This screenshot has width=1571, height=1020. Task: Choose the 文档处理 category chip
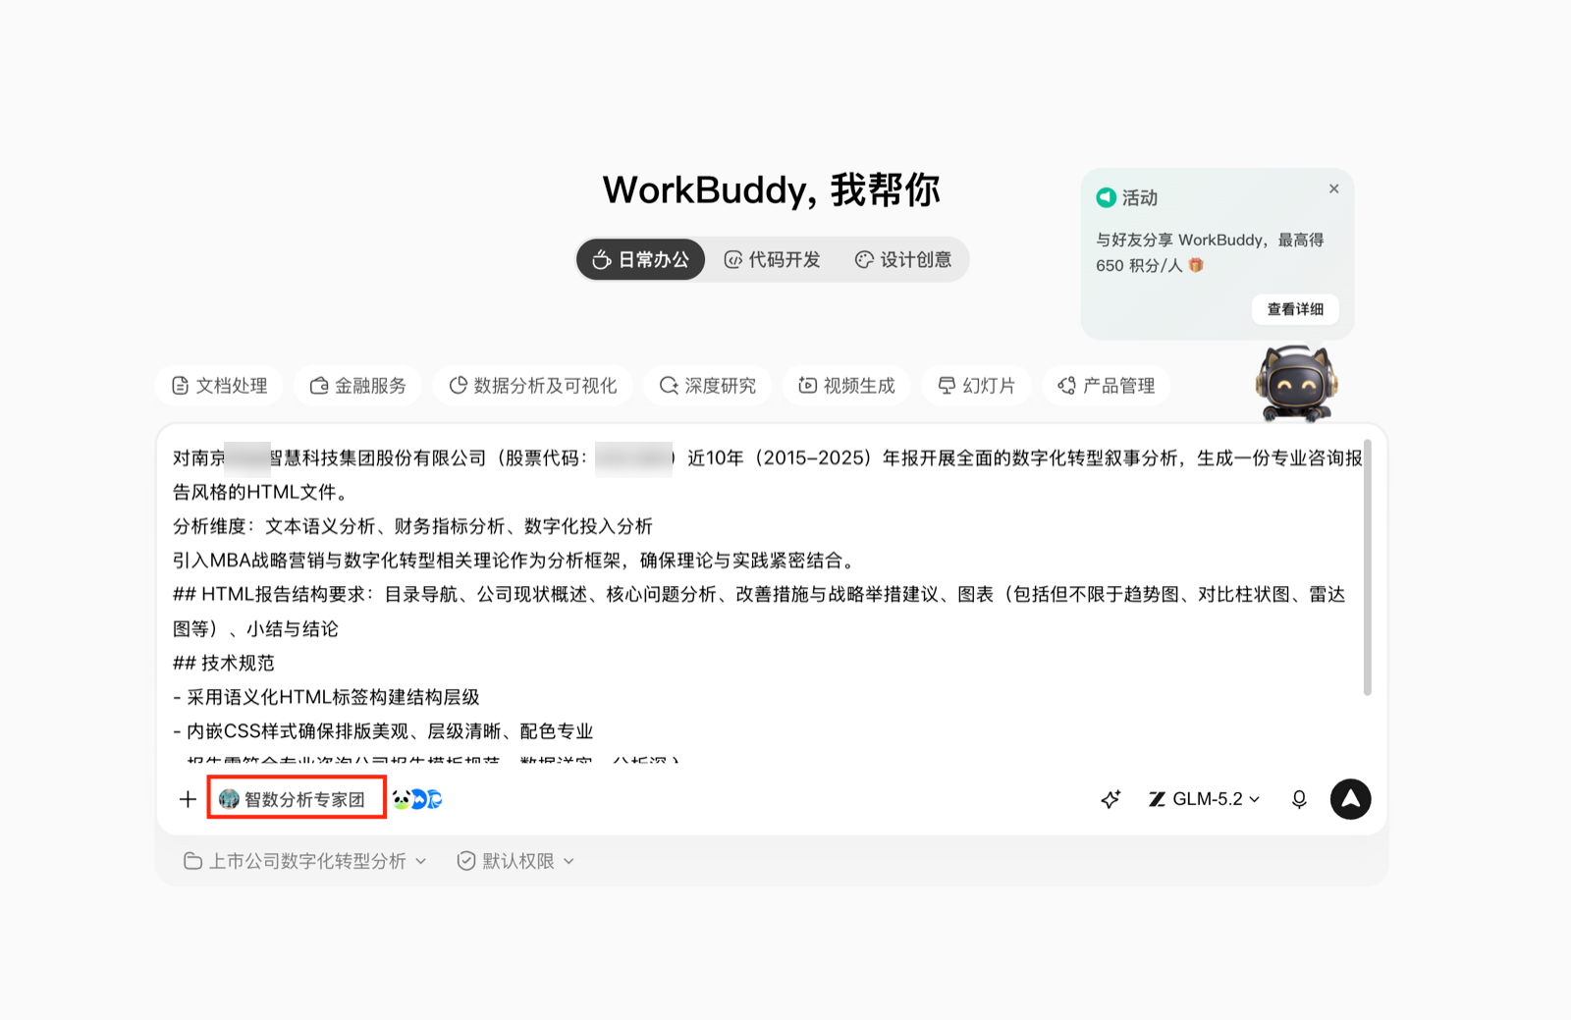(x=219, y=386)
